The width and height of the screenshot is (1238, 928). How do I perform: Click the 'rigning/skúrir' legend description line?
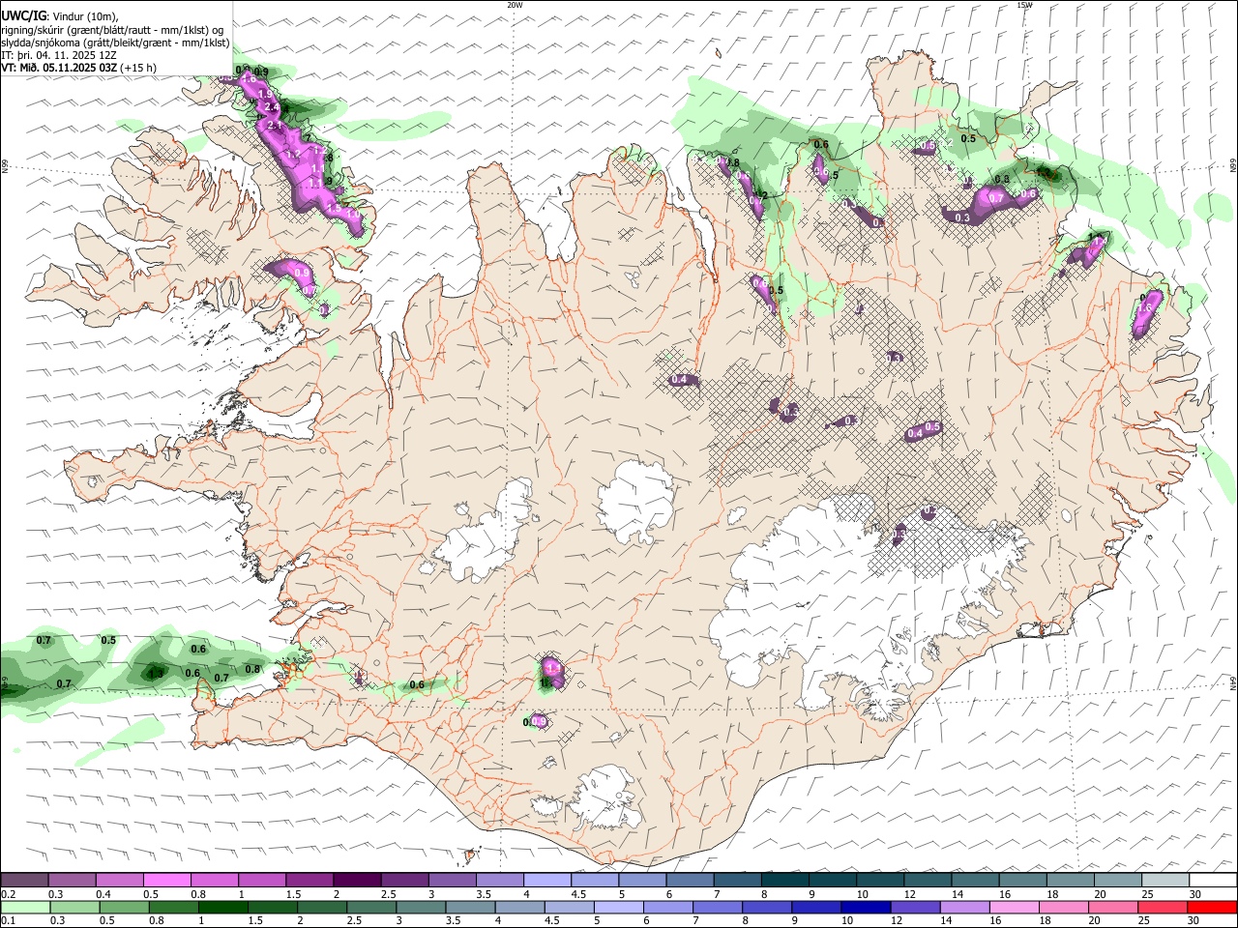[x=112, y=30]
